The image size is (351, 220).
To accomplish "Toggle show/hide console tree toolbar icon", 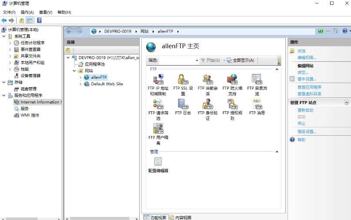I will (x=30, y=20).
